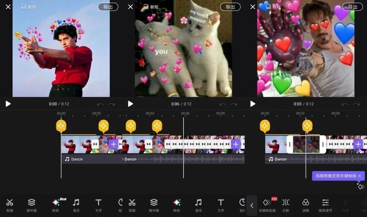Open transition after second red-shirt clip, 0:06 screen
The width and height of the screenshot is (367, 217).
pyautogui.click(x=148, y=145)
